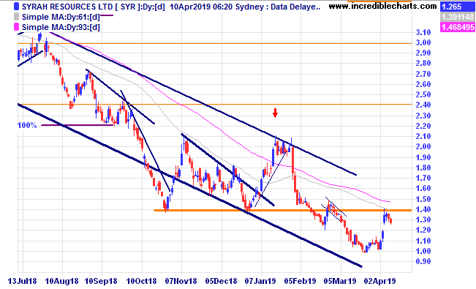Click the 1.40 price axis label
This screenshot has width=476, height=289.
click(x=423, y=209)
